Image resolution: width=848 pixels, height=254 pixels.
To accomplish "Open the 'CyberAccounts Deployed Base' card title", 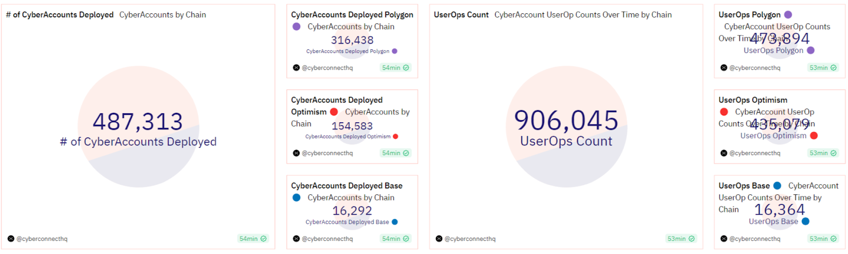I will coord(347,186).
